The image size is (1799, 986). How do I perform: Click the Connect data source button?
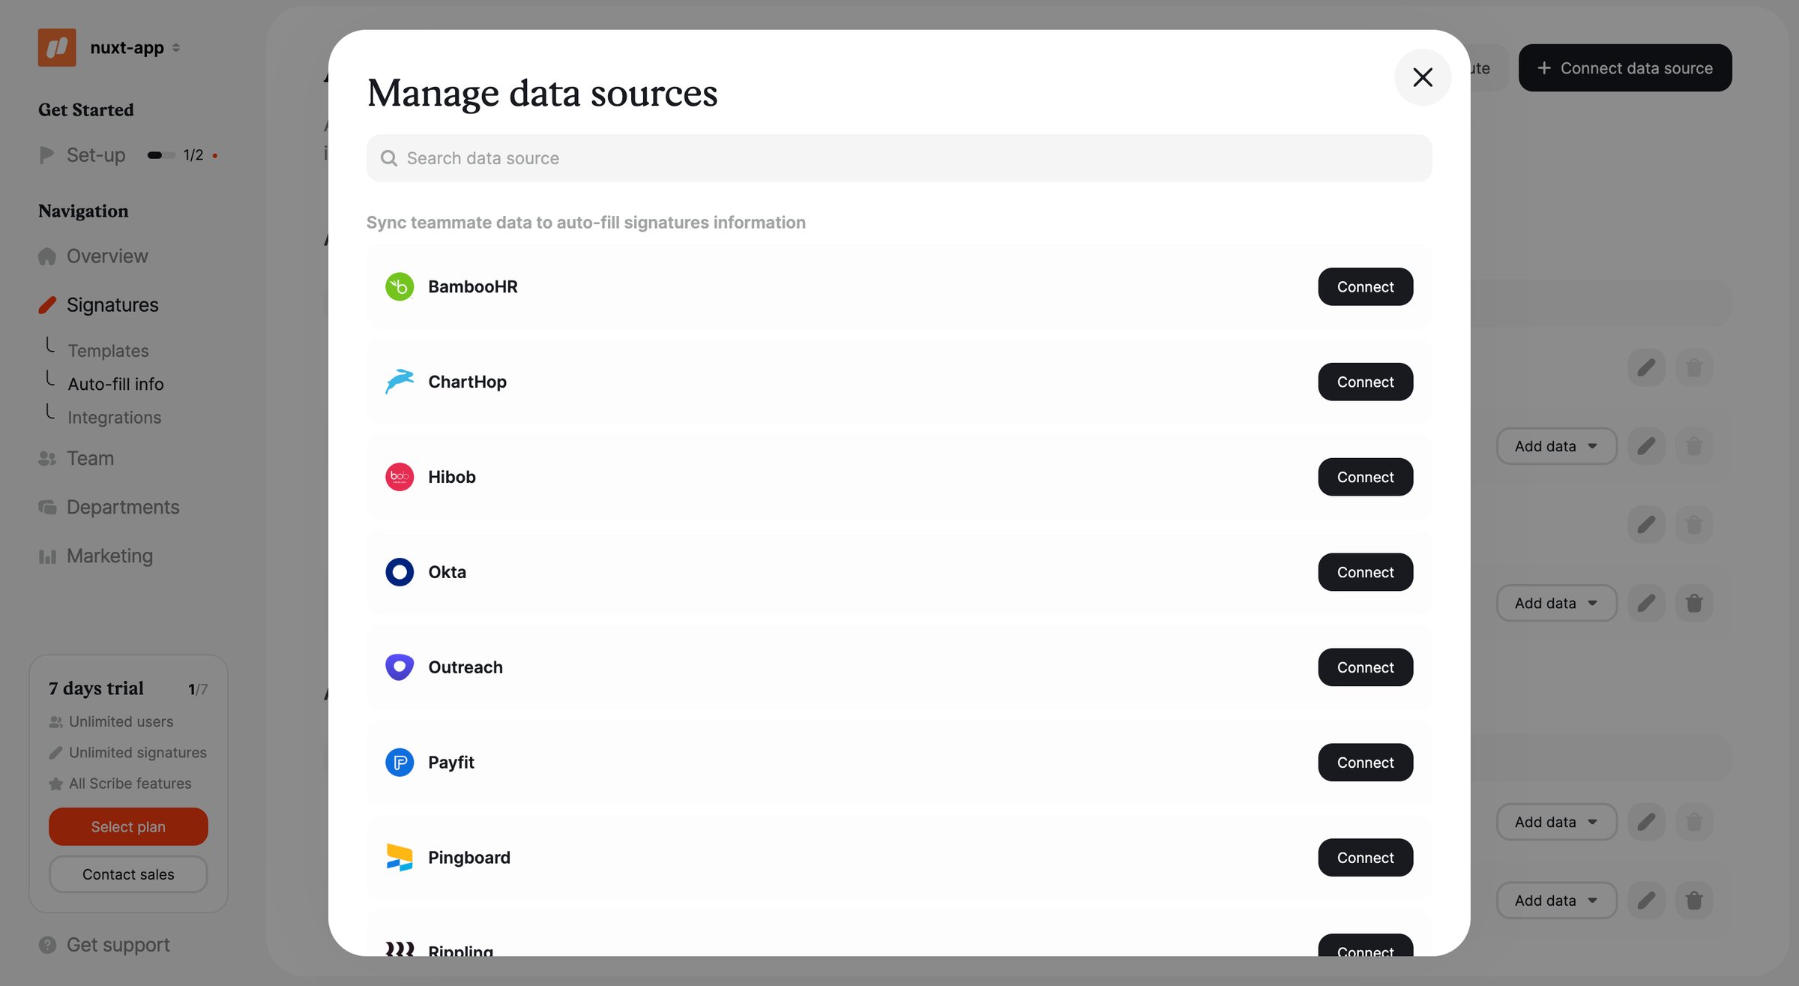1625,68
